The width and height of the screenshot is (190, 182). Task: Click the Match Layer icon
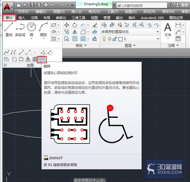click(x=120, y=25)
